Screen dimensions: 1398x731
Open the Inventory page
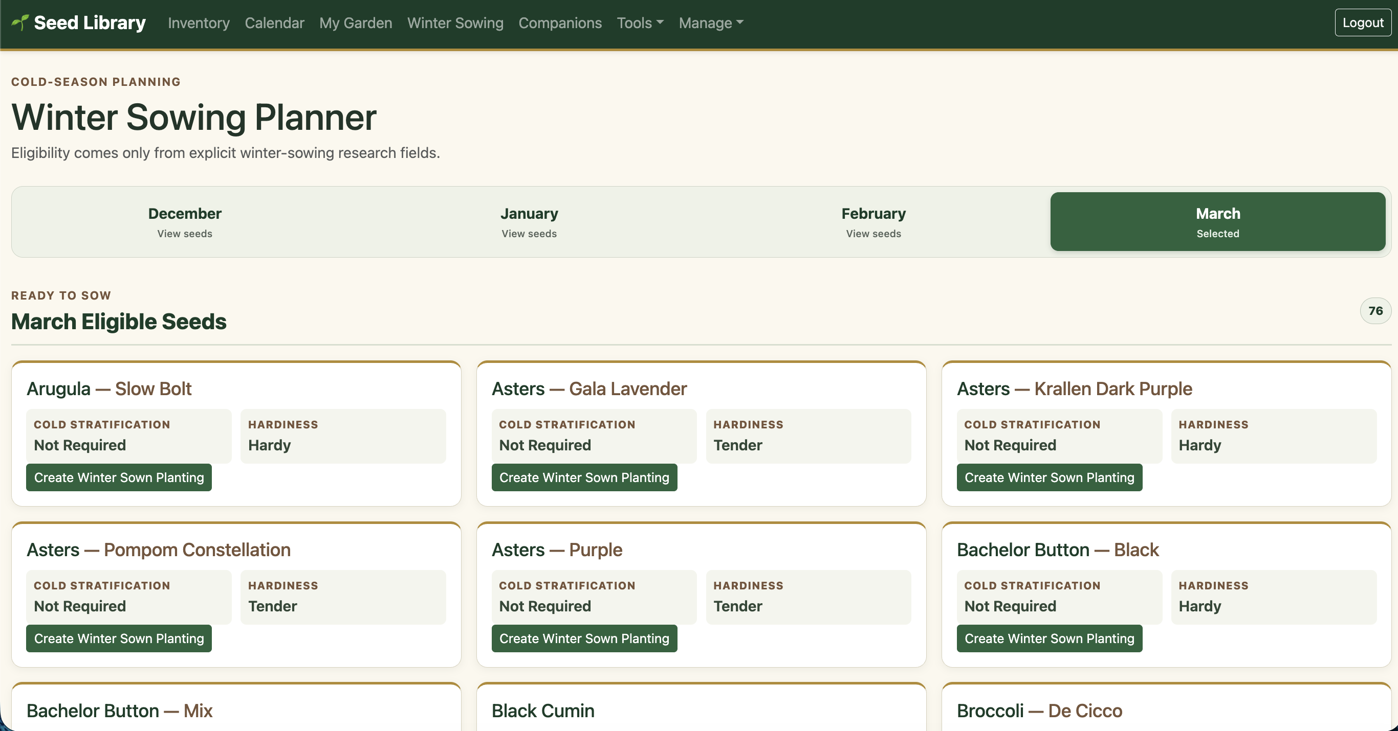click(199, 23)
